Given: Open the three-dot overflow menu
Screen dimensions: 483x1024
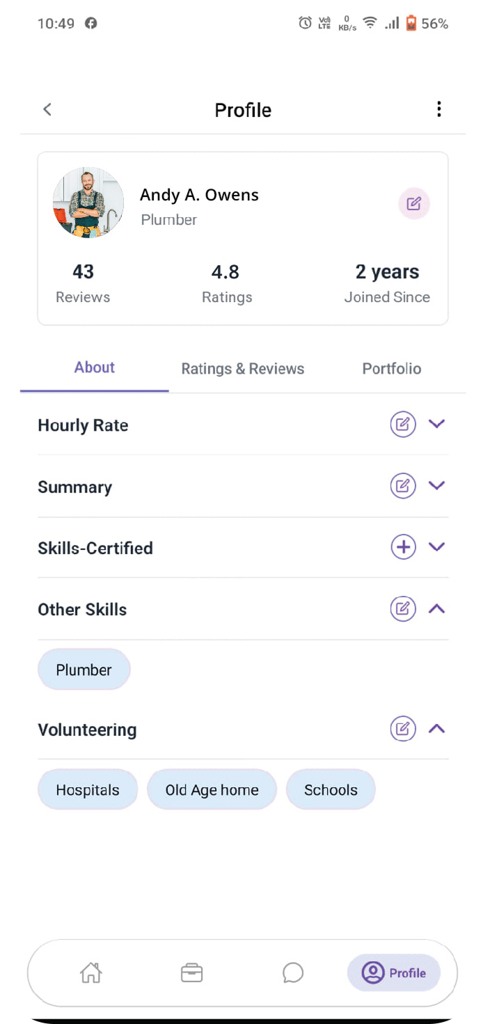Looking at the screenshot, I should [438, 109].
